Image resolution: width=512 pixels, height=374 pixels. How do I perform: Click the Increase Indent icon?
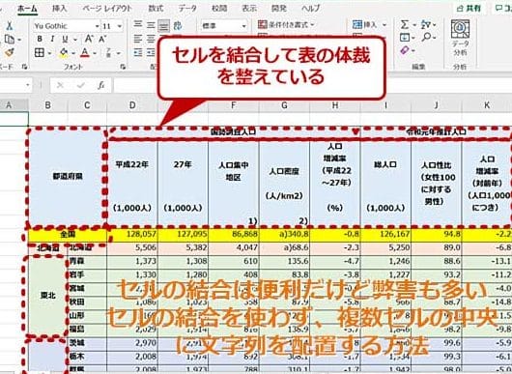pyautogui.click(x=151, y=52)
